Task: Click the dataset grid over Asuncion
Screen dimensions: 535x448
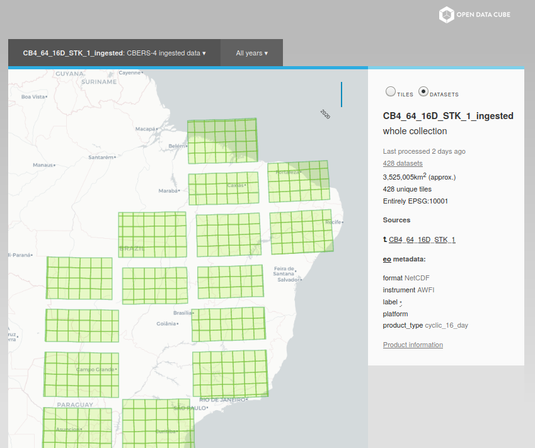Action: click(78, 428)
